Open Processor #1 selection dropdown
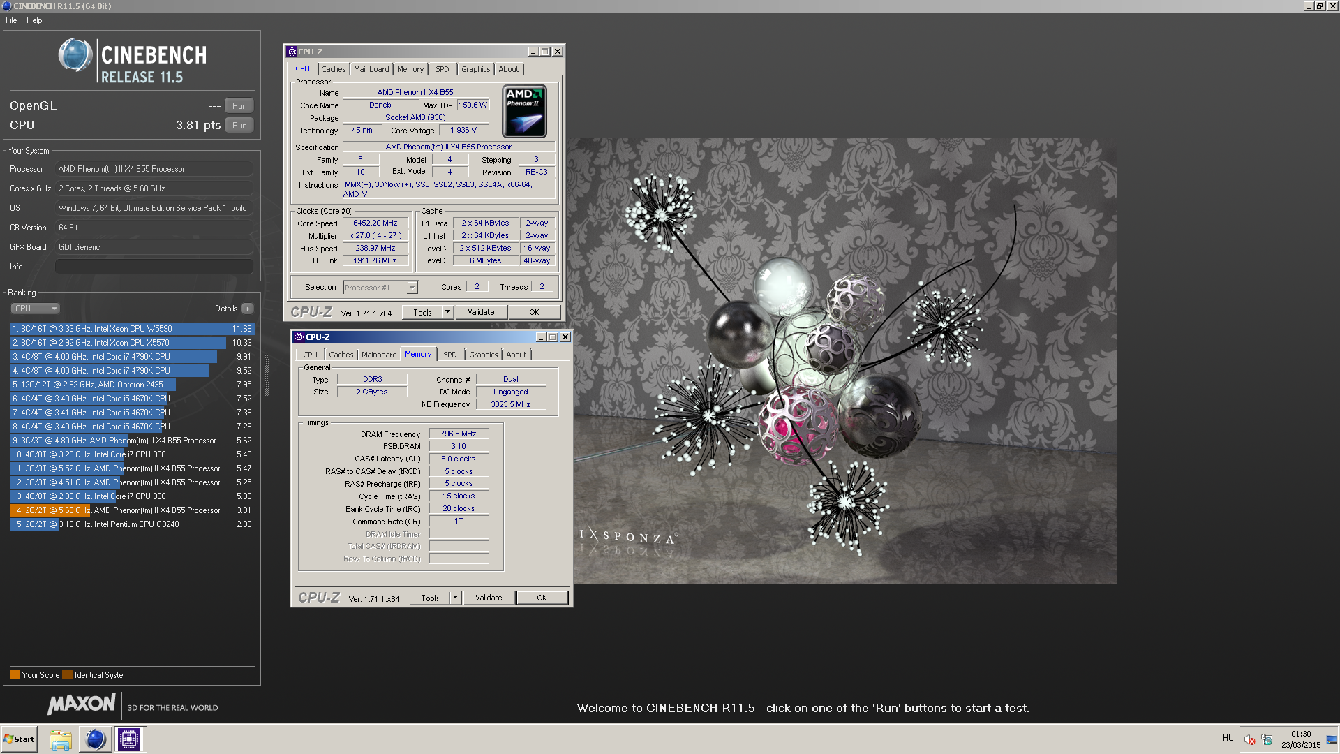The width and height of the screenshot is (1340, 754). pyautogui.click(x=380, y=288)
